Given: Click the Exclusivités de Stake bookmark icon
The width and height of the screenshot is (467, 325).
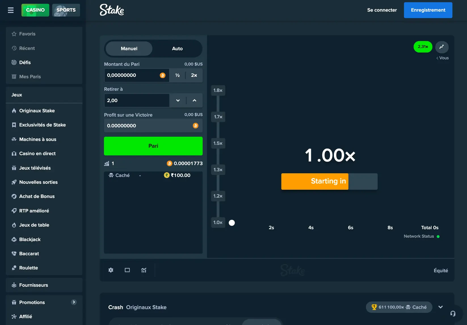Looking at the screenshot, I should coord(14,125).
